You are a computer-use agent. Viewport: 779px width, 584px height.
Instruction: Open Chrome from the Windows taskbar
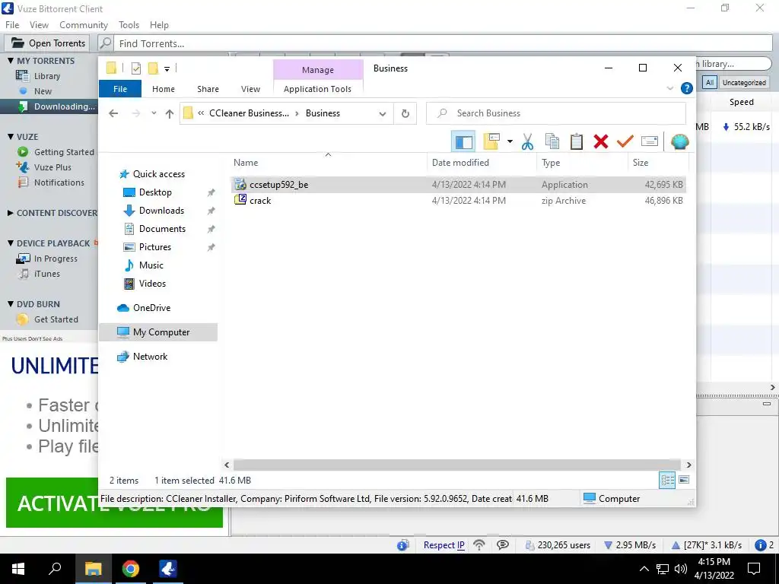click(131, 569)
